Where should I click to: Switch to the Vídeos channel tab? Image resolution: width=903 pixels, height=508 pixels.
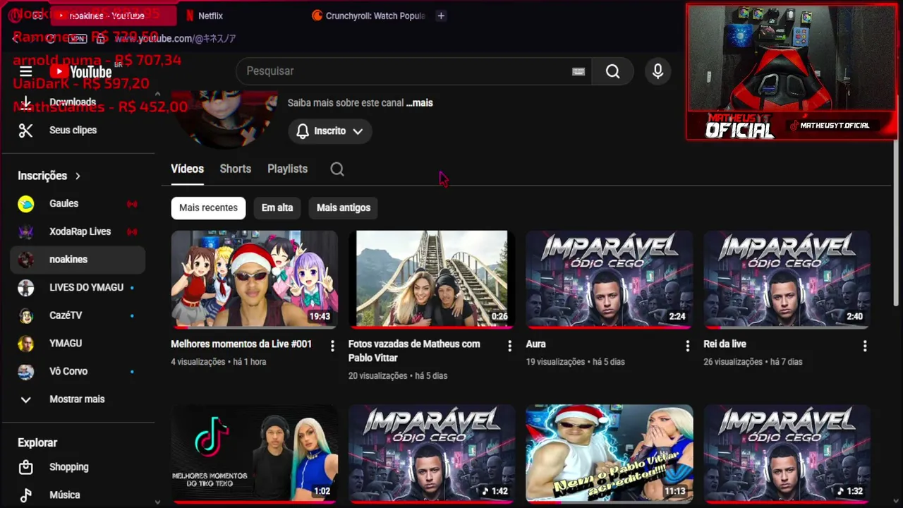point(187,169)
